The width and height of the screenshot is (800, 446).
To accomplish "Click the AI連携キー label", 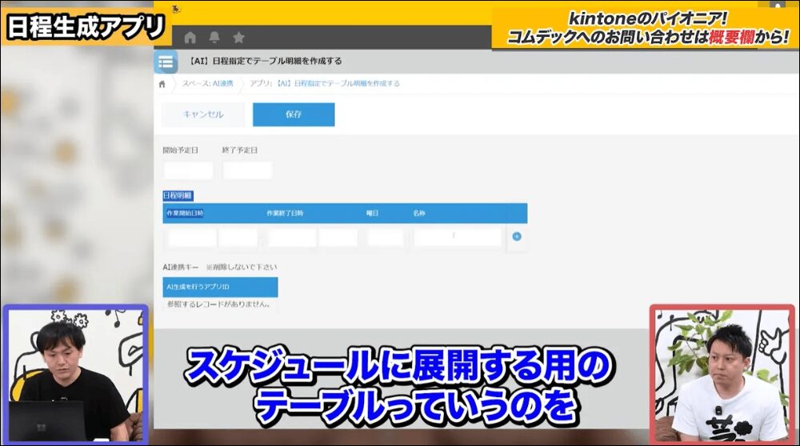I will [x=181, y=267].
